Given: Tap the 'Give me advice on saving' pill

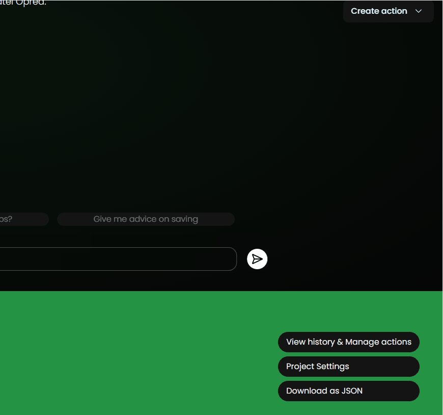Looking at the screenshot, I should point(146,219).
